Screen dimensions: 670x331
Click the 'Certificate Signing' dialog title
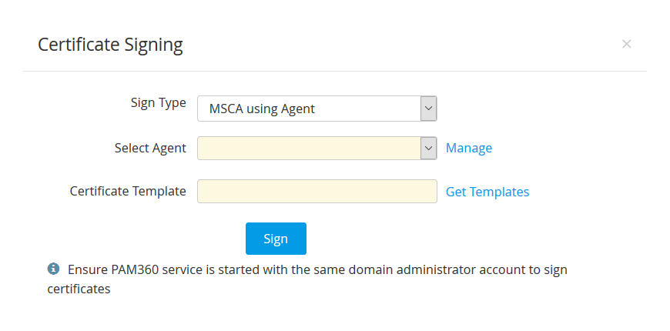[x=110, y=45]
